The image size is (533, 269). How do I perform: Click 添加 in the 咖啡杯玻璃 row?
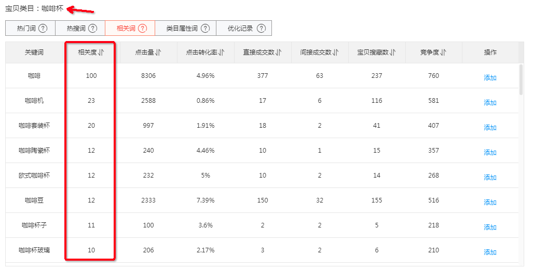coord(490,252)
